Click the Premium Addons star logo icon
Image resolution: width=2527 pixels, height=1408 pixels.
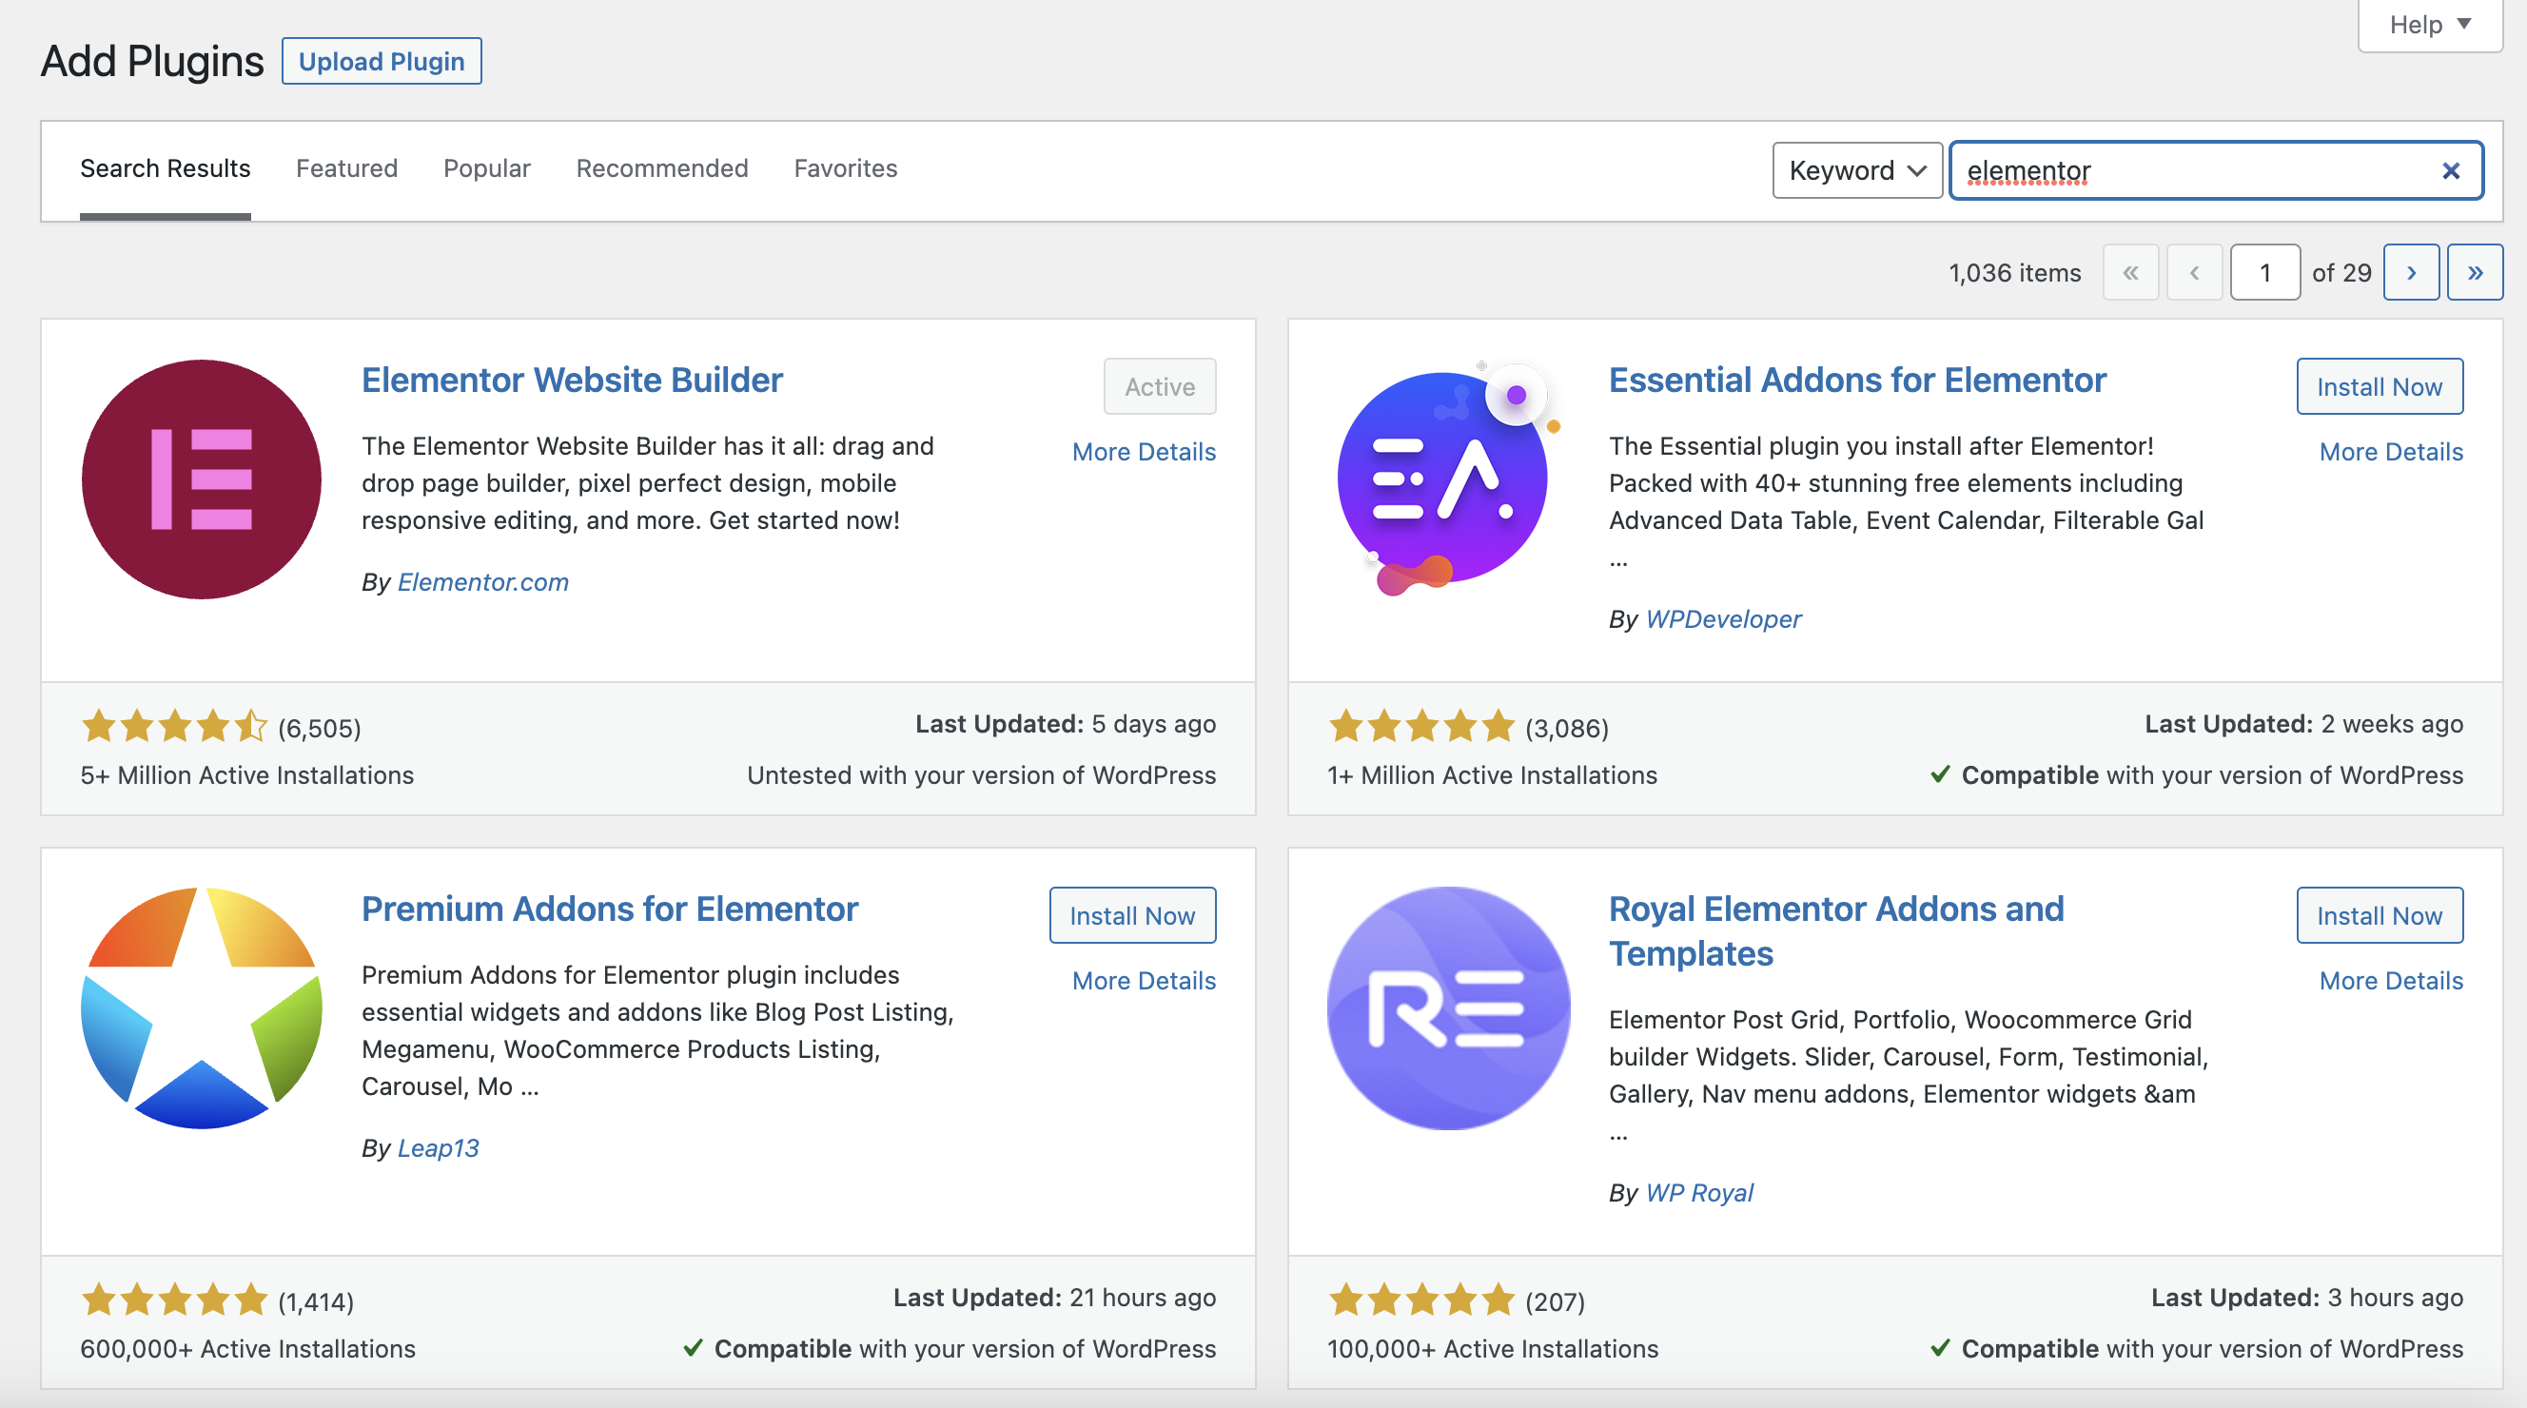(x=201, y=1007)
